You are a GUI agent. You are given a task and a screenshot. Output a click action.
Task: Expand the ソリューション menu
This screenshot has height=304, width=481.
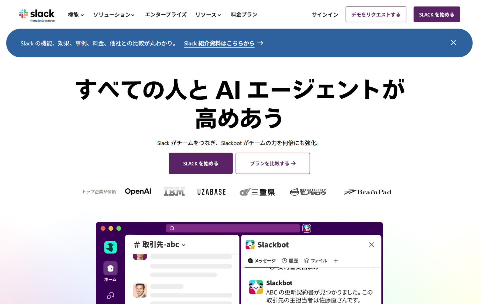[114, 15]
